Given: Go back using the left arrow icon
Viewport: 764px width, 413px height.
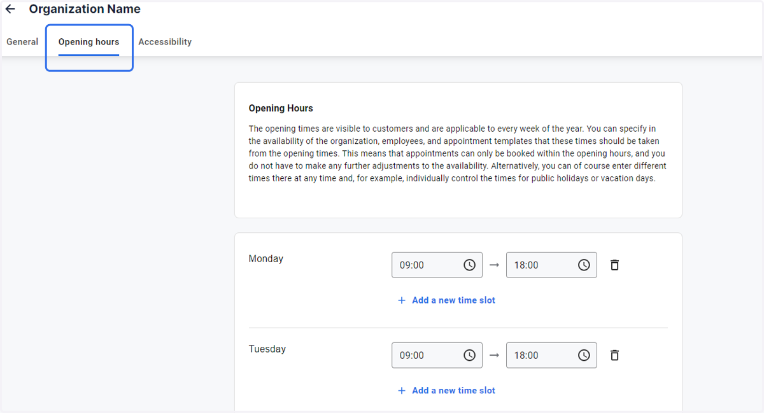Looking at the screenshot, I should (x=10, y=10).
